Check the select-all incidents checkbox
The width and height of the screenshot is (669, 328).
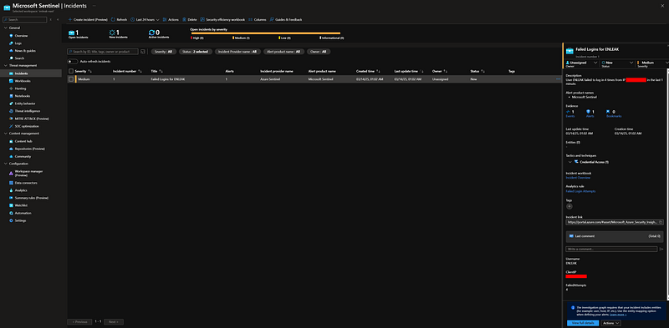tap(71, 71)
